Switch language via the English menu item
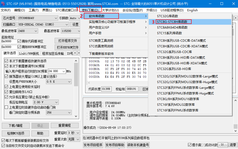The image size is (238, 149). click(192, 10)
